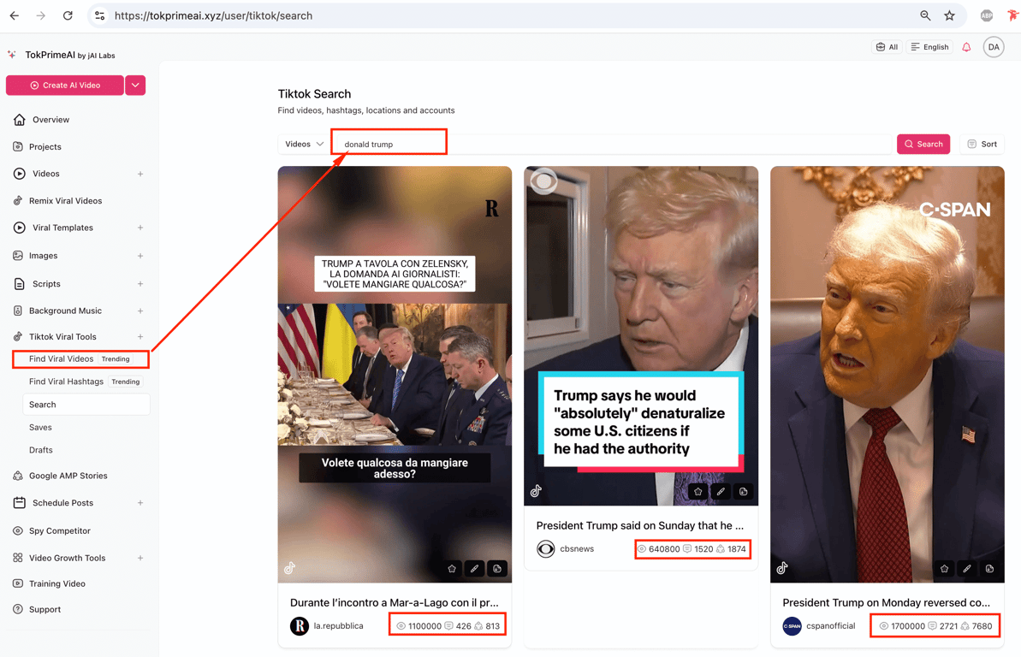Open Find Viral Videos menu item

tap(80, 358)
